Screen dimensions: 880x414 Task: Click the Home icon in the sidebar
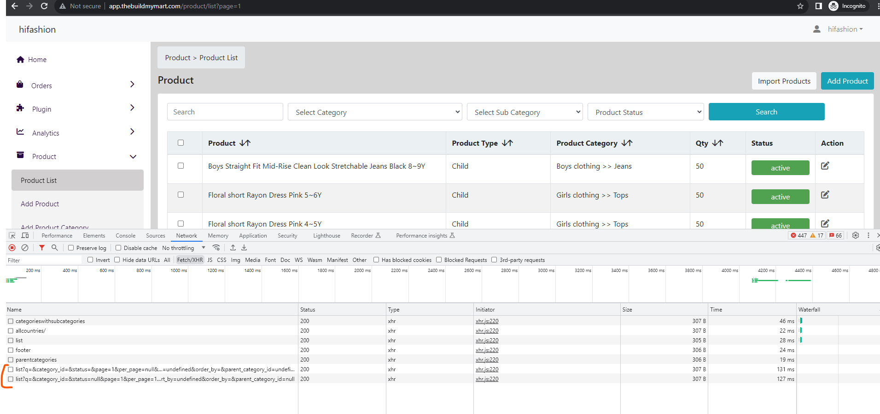click(x=20, y=59)
